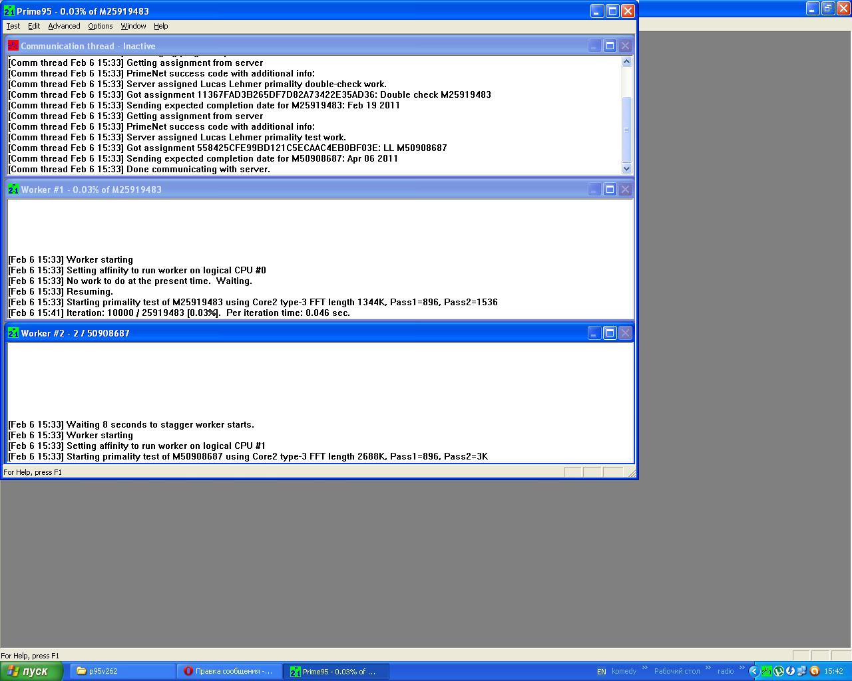Viewport: 852px width, 681px height.
Task: Click Worker #1 line 'Iteration: 10000 / 25919483'
Action: [179, 313]
